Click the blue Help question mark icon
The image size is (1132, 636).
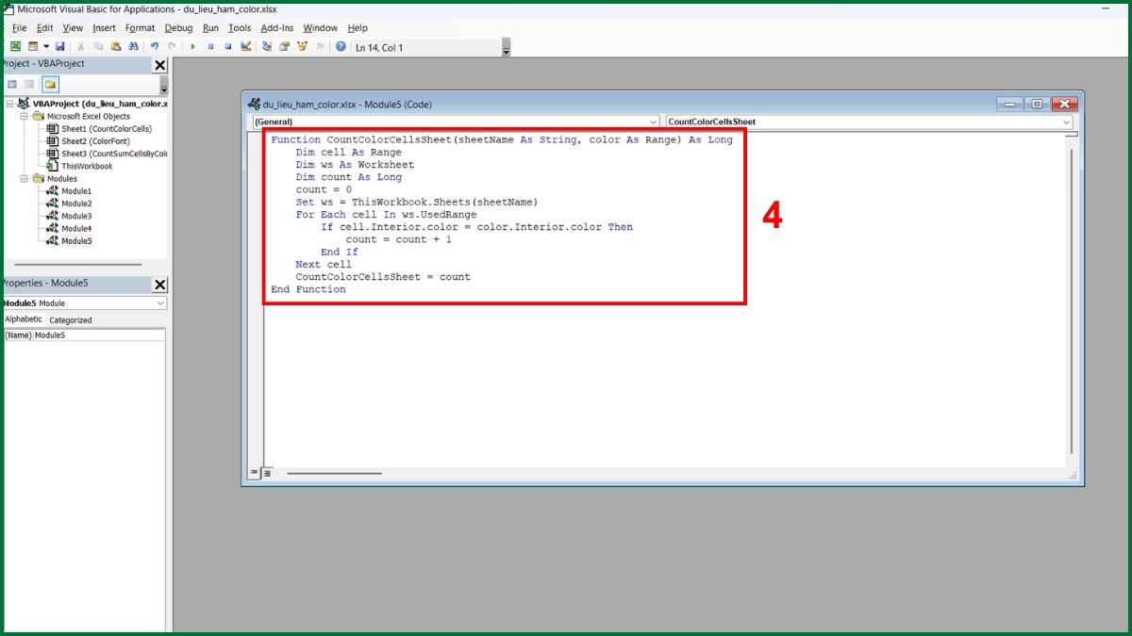tap(341, 46)
